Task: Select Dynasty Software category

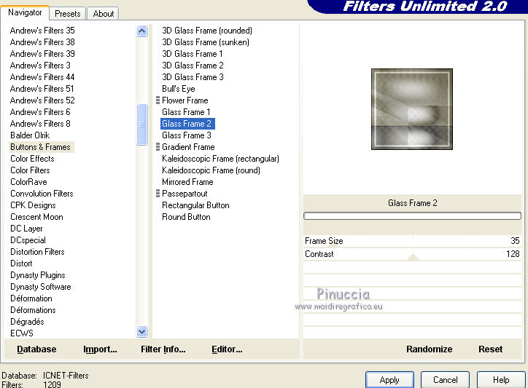Action: [x=41, y=287]
